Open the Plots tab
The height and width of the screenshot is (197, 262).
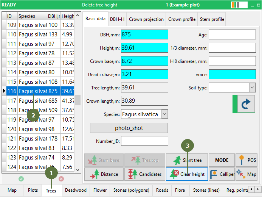coord(33,190)
